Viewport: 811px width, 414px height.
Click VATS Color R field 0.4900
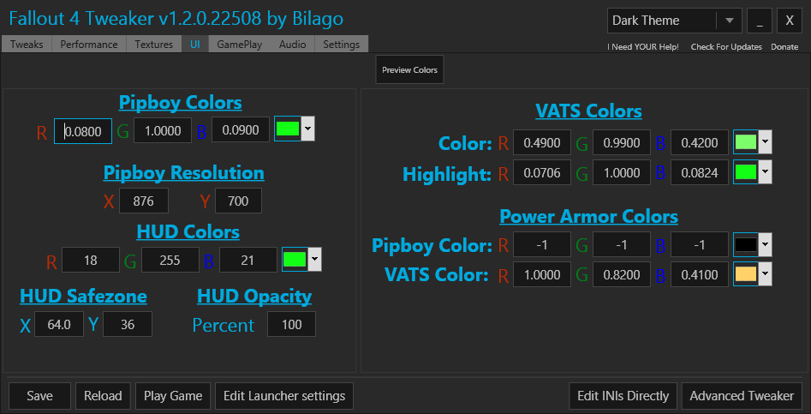(542, 142)
